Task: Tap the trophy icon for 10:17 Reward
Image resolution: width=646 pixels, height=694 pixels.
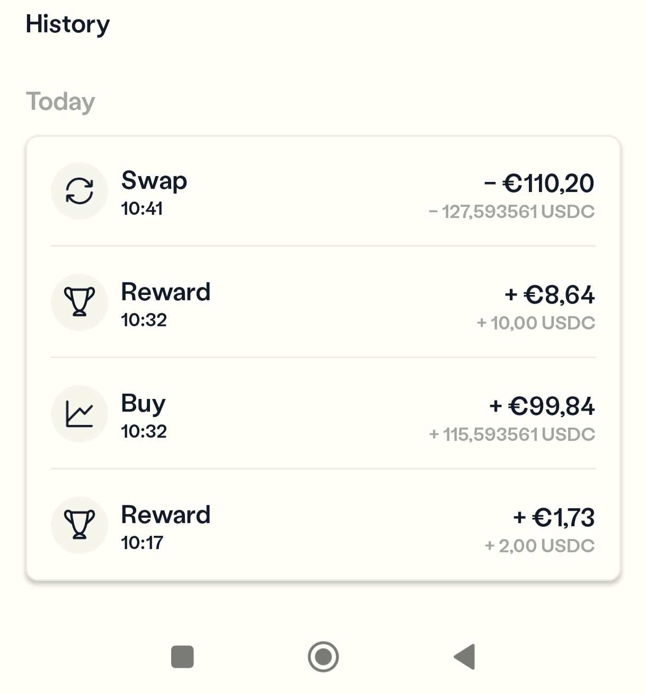Action: coord(79,525)
